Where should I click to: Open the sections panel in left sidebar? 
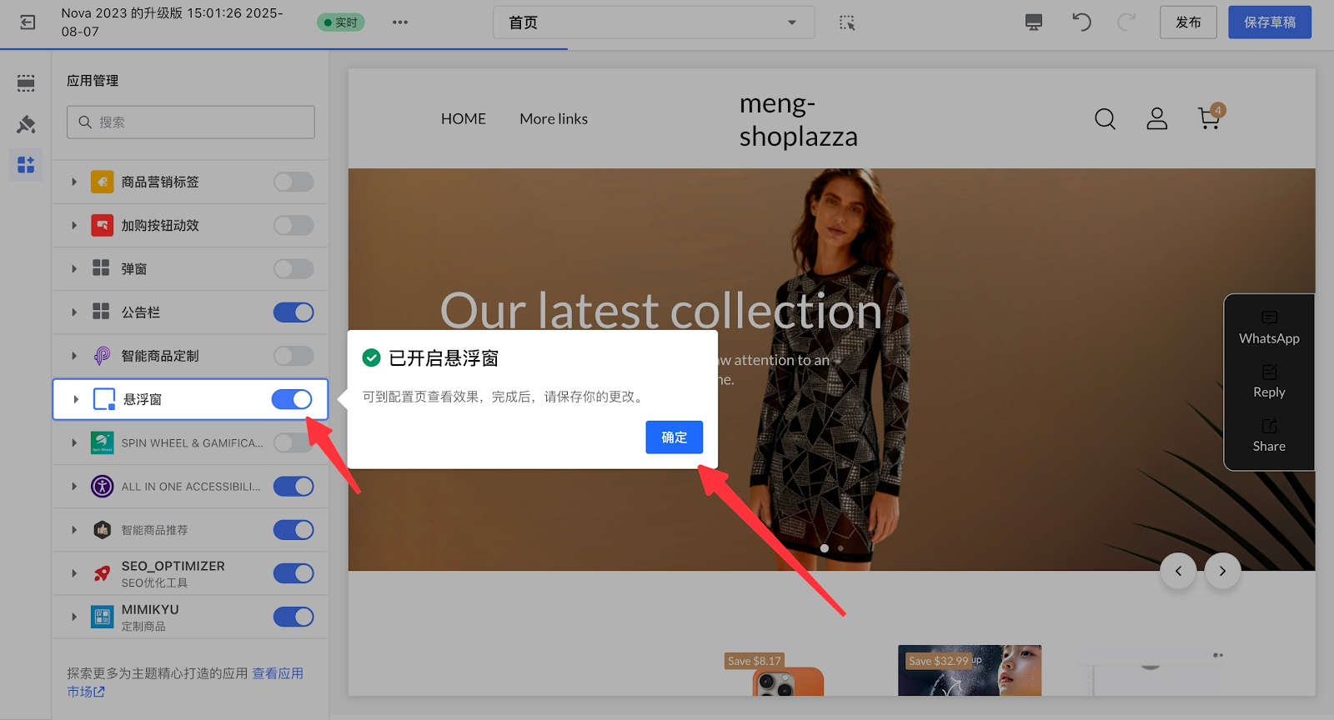coord(26,82)
